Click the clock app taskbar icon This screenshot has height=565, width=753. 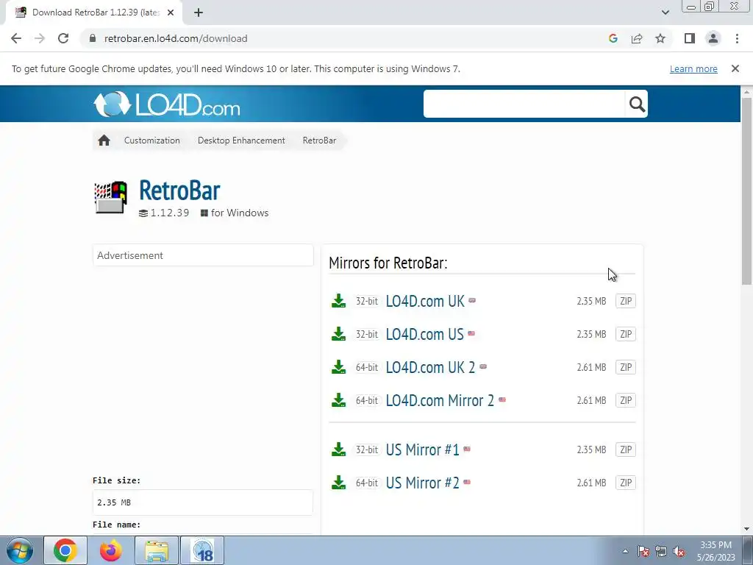(x=202, y=550)
